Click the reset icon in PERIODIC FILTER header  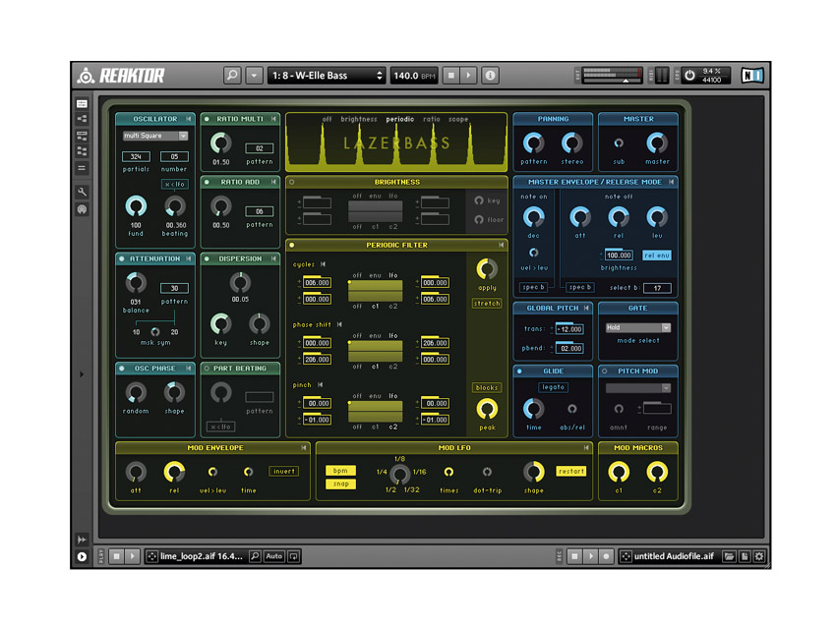tap(502, 245)
